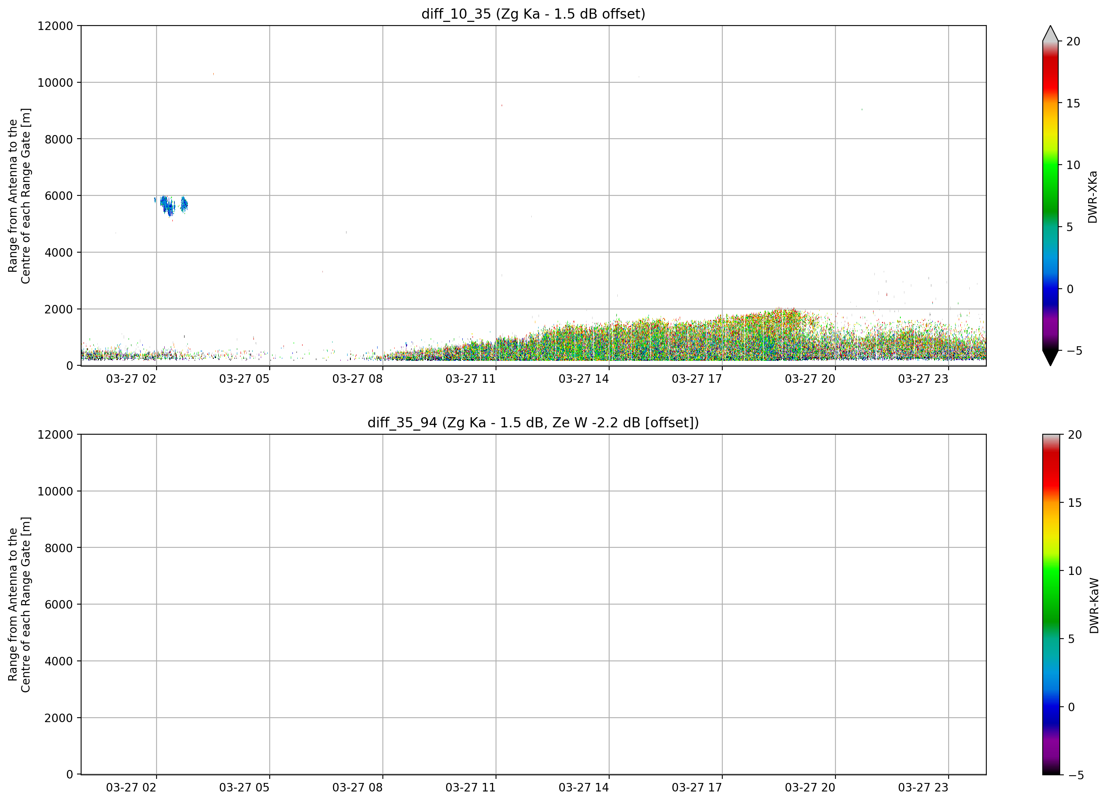Click top plot y-axis tick '6000'
This screenshot has height=802, width=1108.
point(59,196)
